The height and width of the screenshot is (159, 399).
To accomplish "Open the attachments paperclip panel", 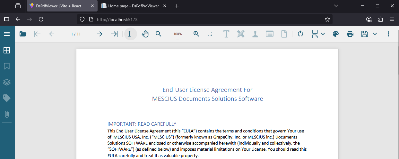I will pos(7,114).
